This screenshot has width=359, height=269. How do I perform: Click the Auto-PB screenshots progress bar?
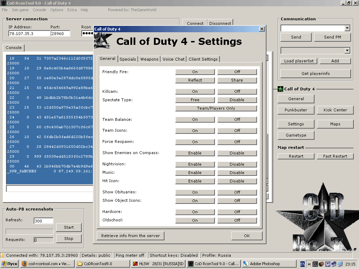click(x=29, y=232)
